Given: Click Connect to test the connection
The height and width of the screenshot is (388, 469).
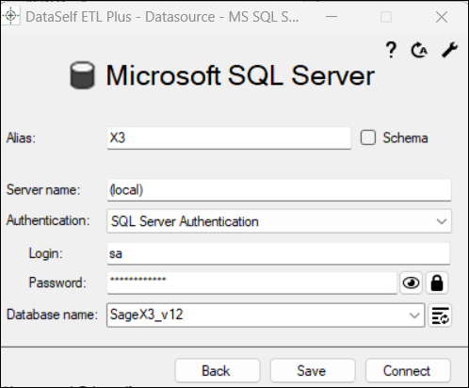Looking at the screenshot, I should [x=408, y=371].
